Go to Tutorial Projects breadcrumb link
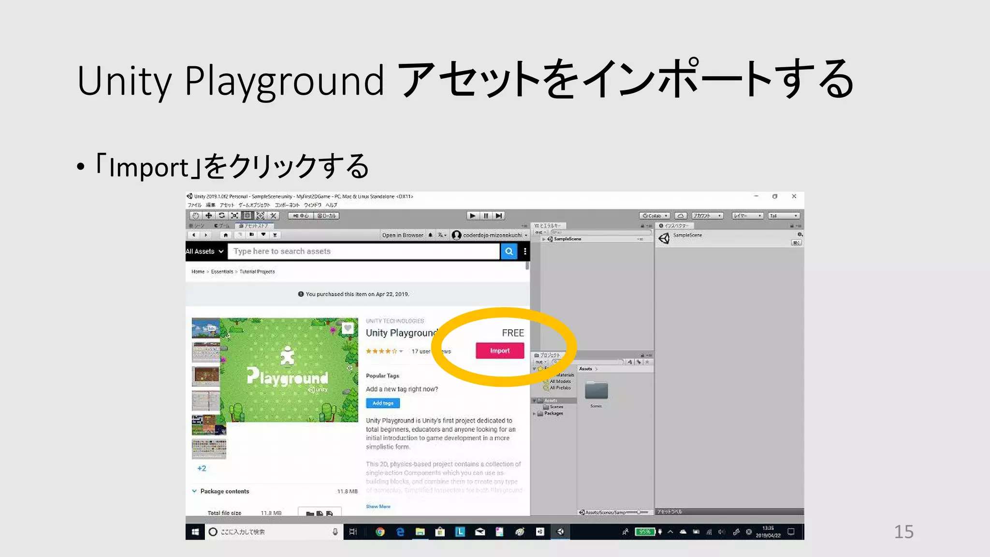The width and height of the screenshot is (990, 557). click(257, 272)
